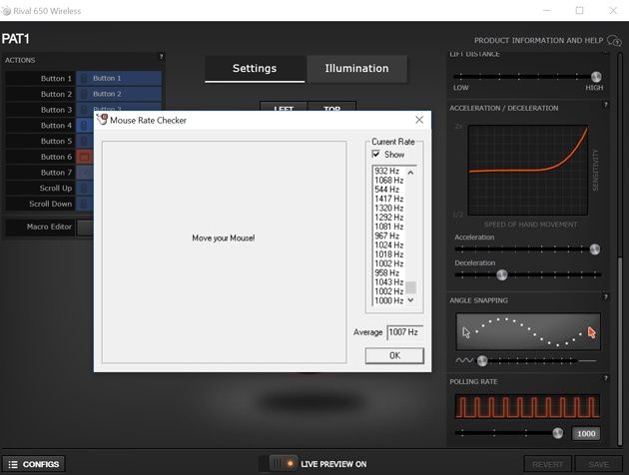Click the Mouse Rate Checker title icon
The width and height of the screenshot is (629, 475).
tap(102, 120)
